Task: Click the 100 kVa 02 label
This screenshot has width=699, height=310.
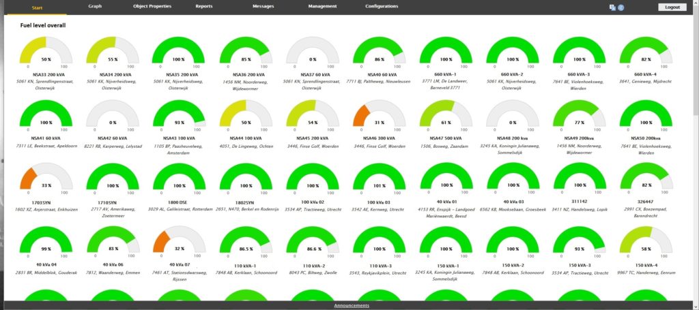Action: tap(313, 202)
